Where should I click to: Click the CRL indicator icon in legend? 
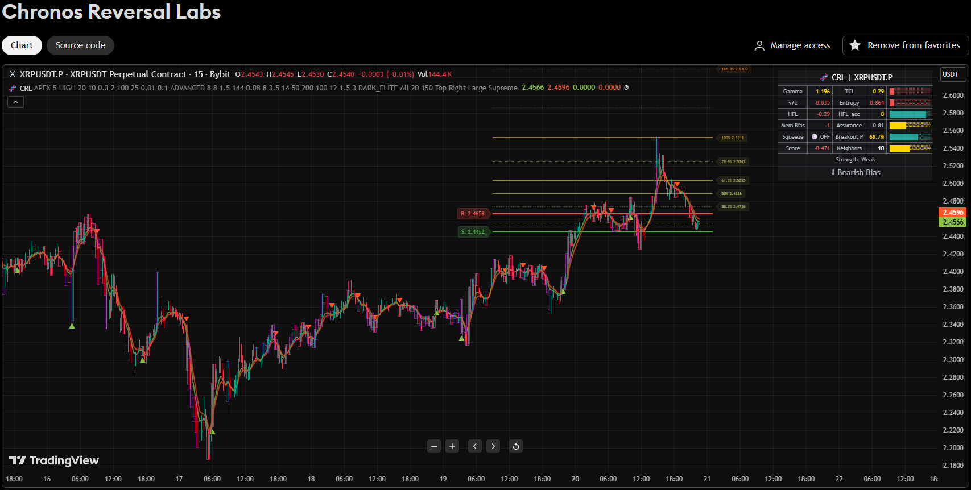13,88
